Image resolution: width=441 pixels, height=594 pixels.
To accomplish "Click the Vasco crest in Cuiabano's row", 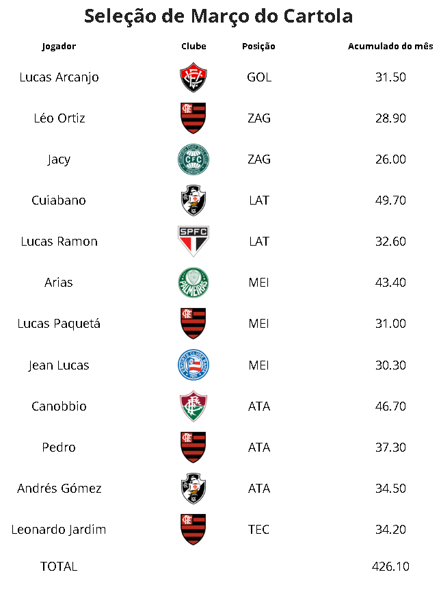I will coord(193,201).
